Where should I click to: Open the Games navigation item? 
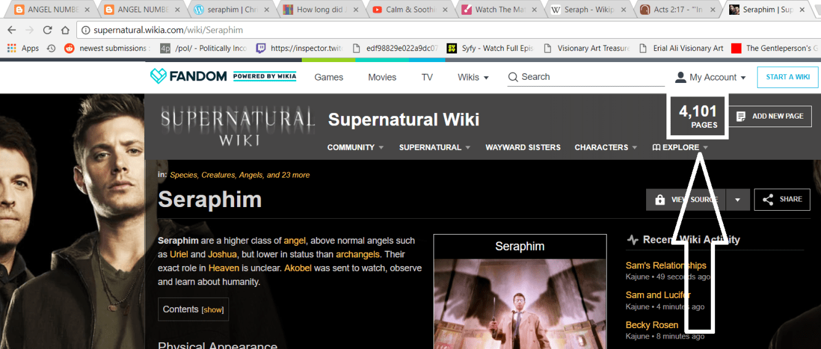coord(329,77)
